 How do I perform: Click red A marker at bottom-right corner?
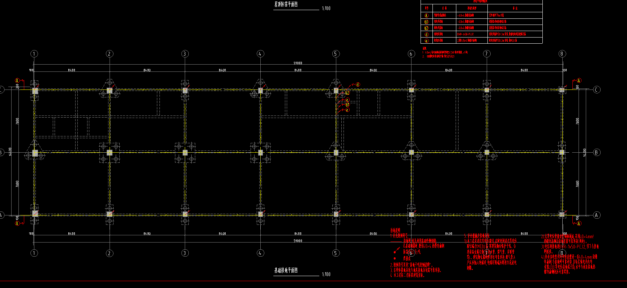(579, 223)
